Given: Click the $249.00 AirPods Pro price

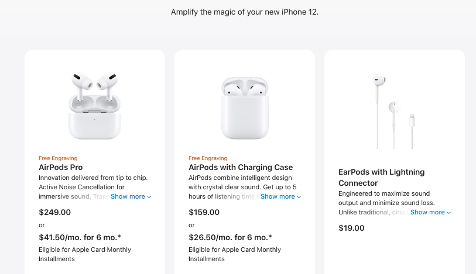Looking at the screenshot, I should click(x=54, y=212).
